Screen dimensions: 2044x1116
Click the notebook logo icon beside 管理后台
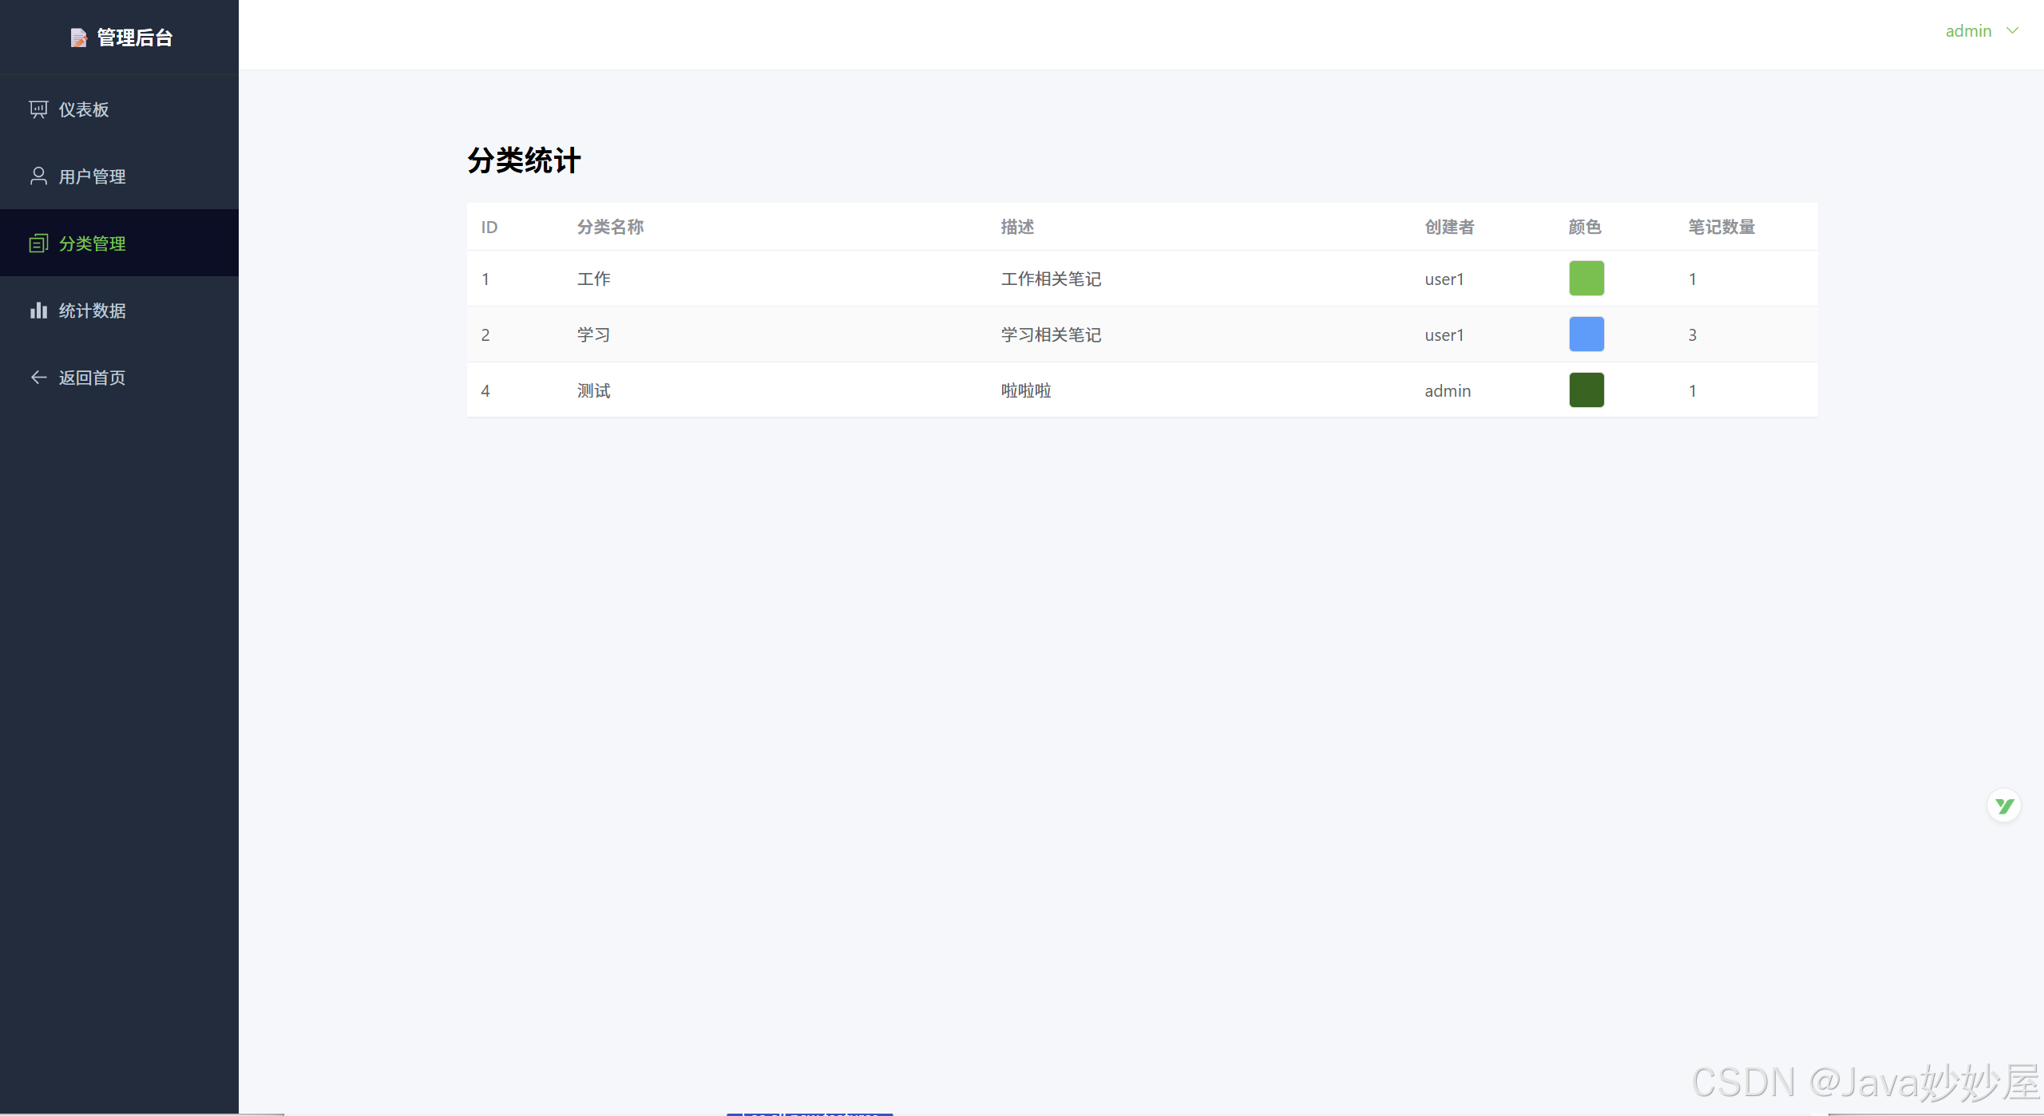click(78, 38)
